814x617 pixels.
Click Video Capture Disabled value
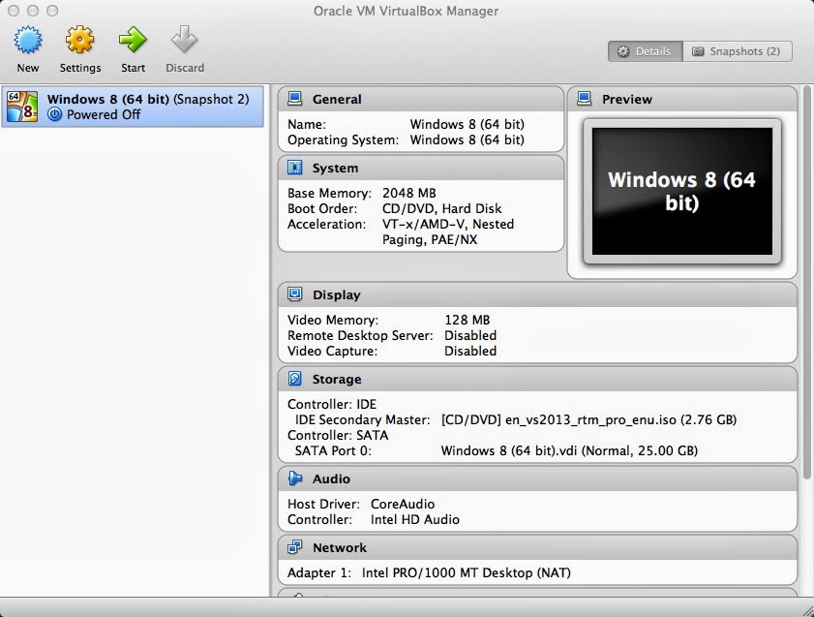coord(470,351)
